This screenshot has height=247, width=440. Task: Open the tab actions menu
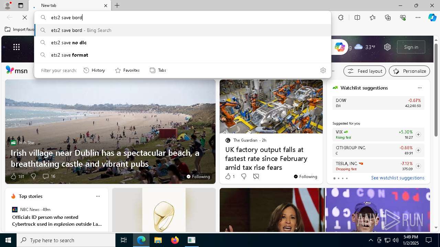pyautogui.click(x=21, y=5)
